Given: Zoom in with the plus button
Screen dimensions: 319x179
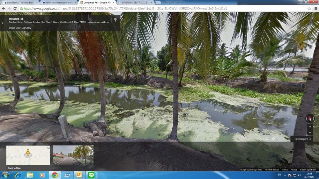Looking at the screenshot, I should pos(310,127).
